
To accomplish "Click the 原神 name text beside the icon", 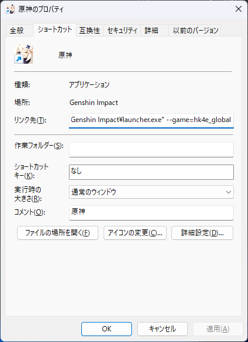I will 65,55.
